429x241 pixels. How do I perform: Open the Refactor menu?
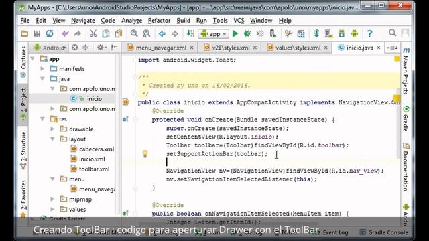[159, 21]
